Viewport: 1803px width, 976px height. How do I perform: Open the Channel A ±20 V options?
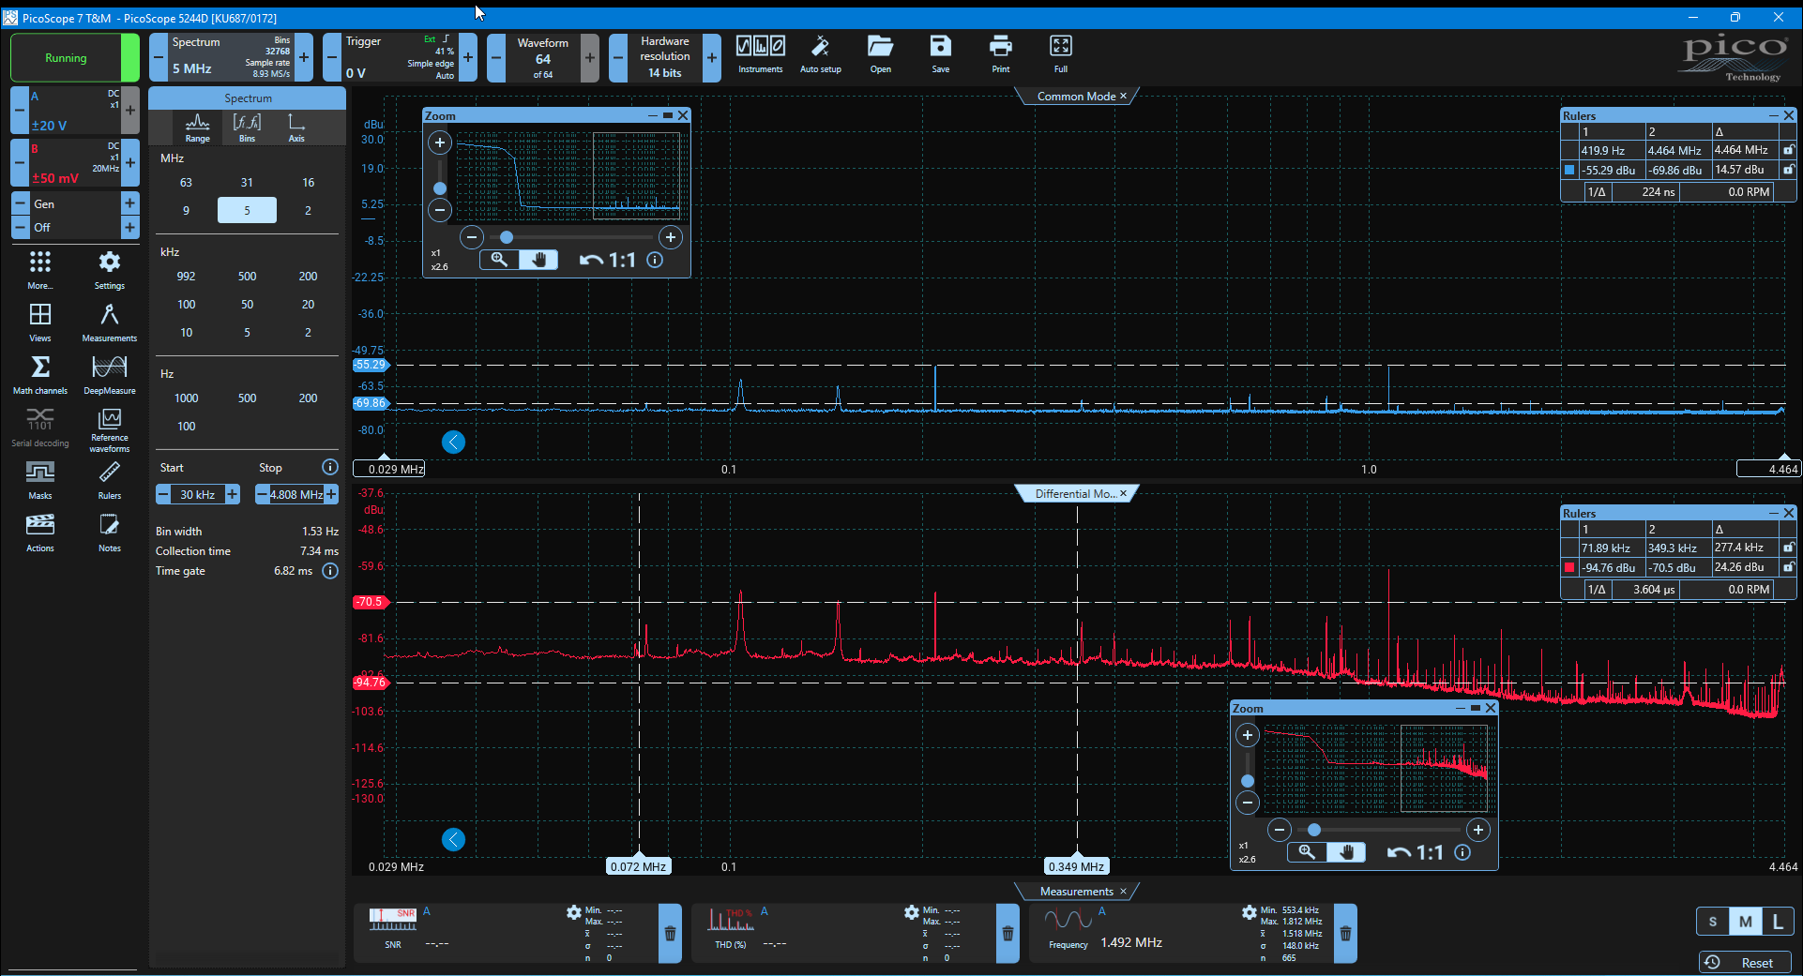(75, 111)
